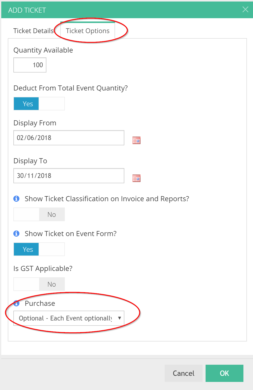Click info icon beside Show Ticket on Event Form

(x=16, y=234)
